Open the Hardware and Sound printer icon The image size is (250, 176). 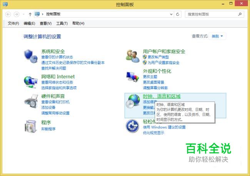[x=31, y=101]
